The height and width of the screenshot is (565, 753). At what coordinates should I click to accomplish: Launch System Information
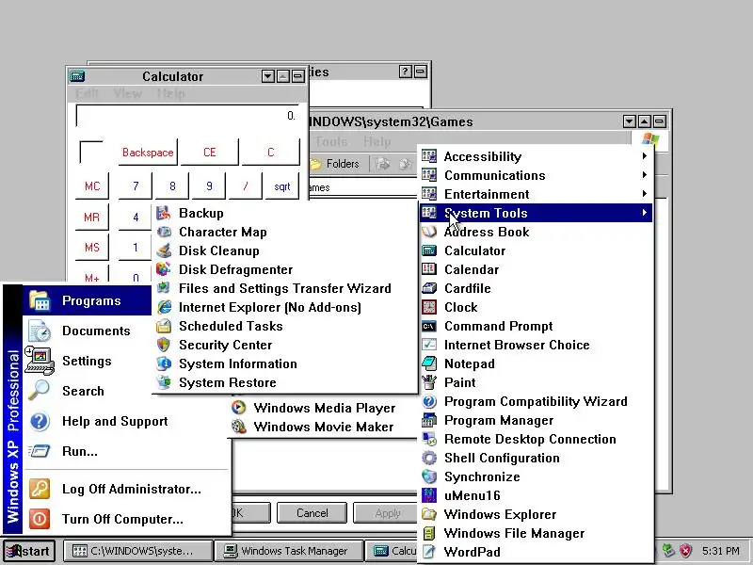(285, 363)
